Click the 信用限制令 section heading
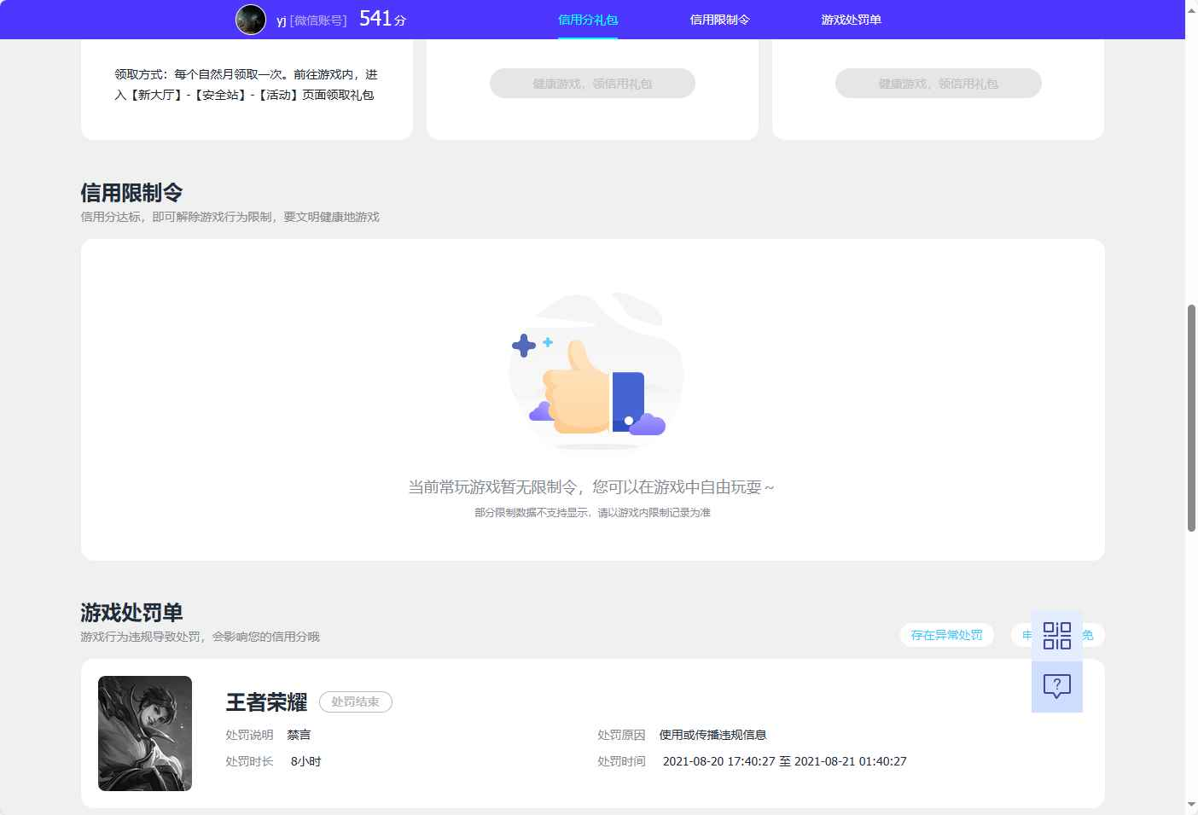The height and width of the screenshot is (815, 1198). coord(131,193)
